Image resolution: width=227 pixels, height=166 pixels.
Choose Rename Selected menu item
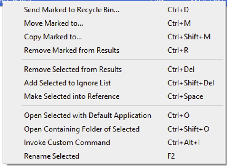point(114,156)
